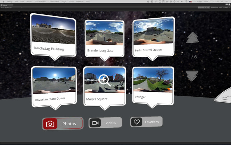The image size is (231, 145).
Task: Open the Unity menu
Action: (10, 1)
